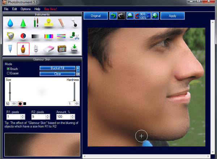Select the blue water drop Blur tool
Viewport: 217px width, 159px height.
click(x=9, y=23)
